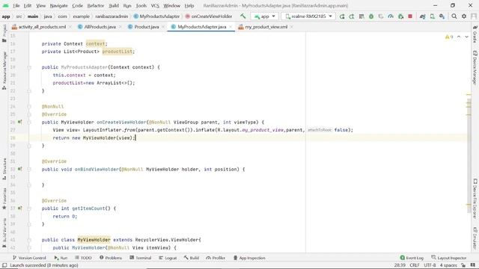Open the Navigate menu

point(58,5)
